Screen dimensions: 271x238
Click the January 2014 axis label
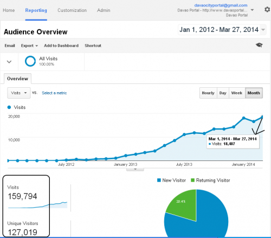(243, 164)
